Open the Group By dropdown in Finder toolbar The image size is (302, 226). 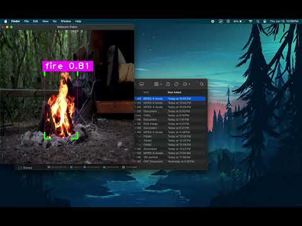click(x=157, y=84)
